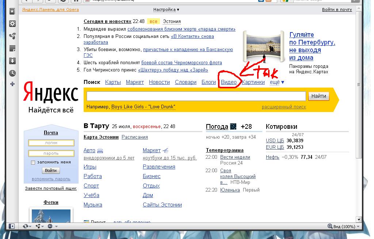Click the weather icon next to Погода

[233, 126]
